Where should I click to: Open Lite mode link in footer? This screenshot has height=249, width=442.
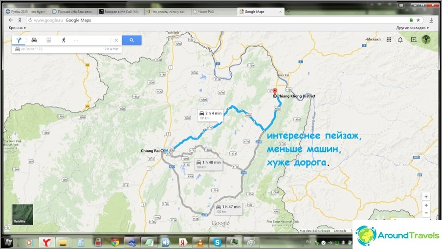[x=340, y=231]
